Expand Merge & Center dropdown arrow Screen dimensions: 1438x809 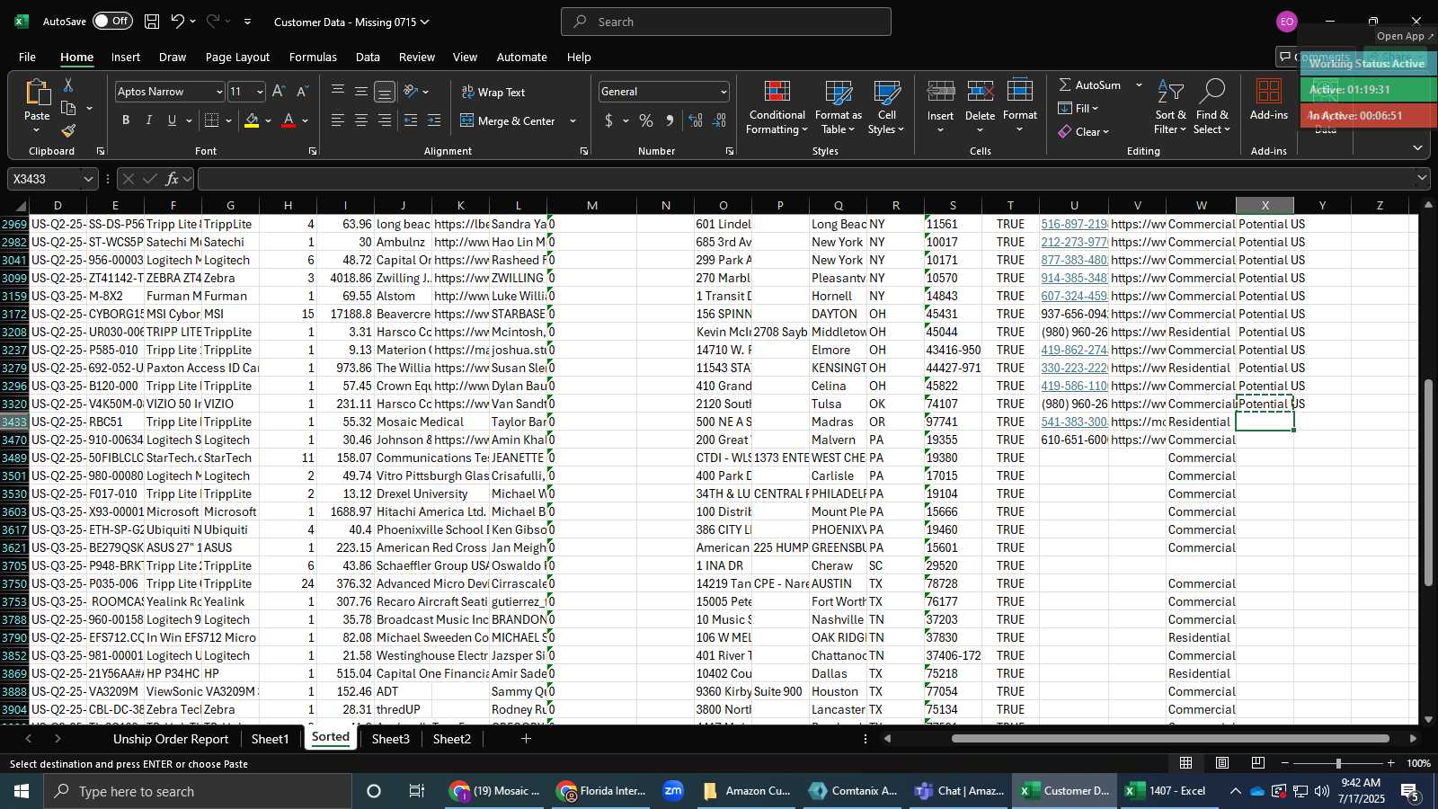(573, 121)
